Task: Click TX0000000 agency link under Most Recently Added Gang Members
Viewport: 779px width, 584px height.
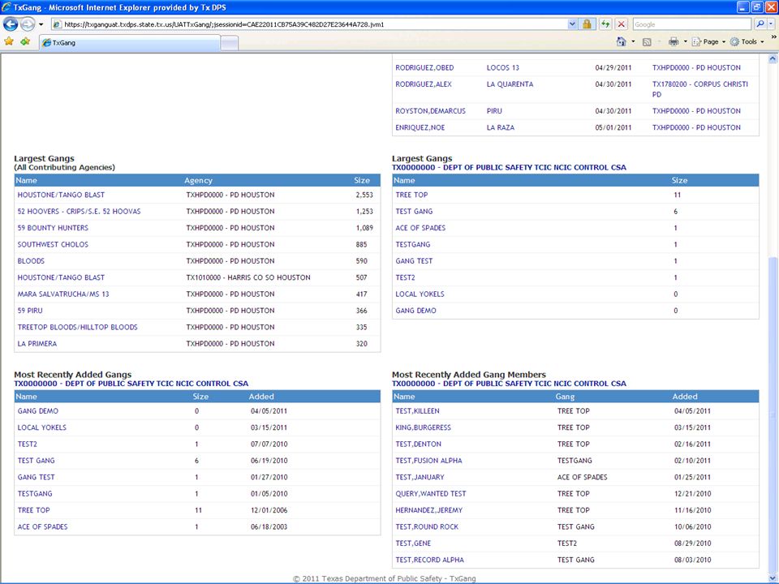Action: coord(509,384)
